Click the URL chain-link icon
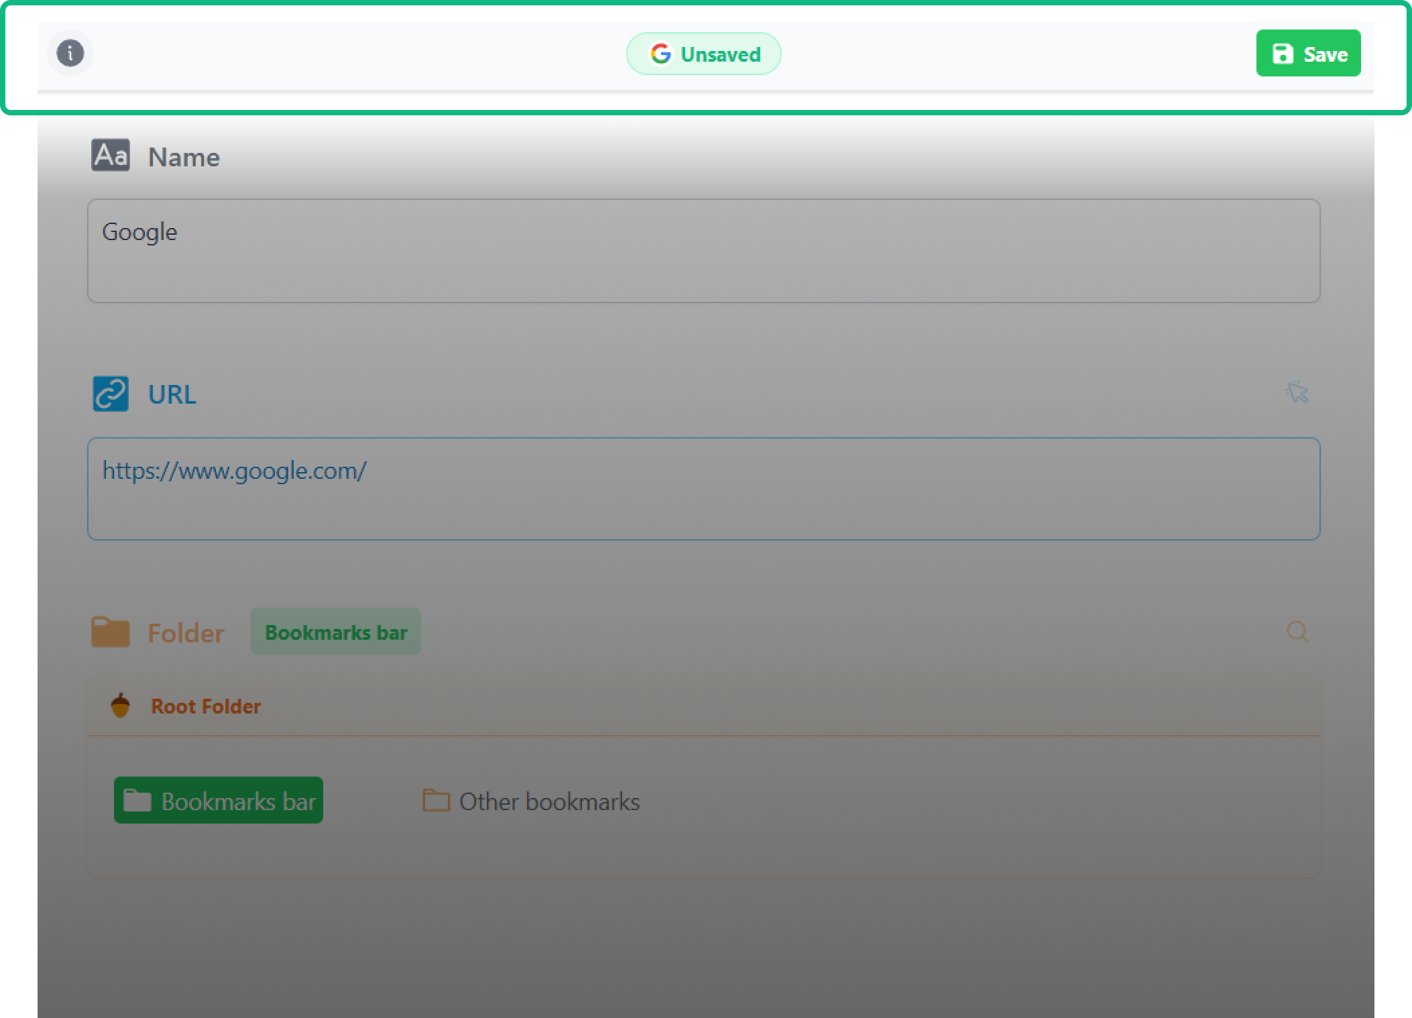1412x1018 pixels. click(x=111, y=394)
